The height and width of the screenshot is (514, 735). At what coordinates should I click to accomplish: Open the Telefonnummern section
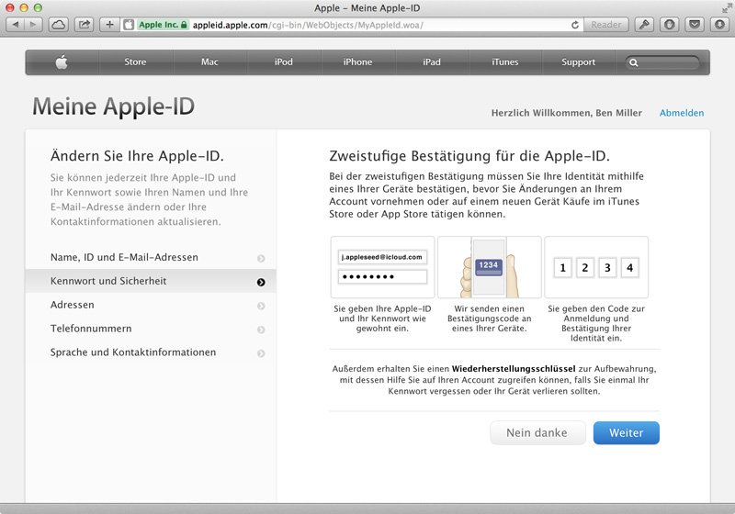coord(151,329)
